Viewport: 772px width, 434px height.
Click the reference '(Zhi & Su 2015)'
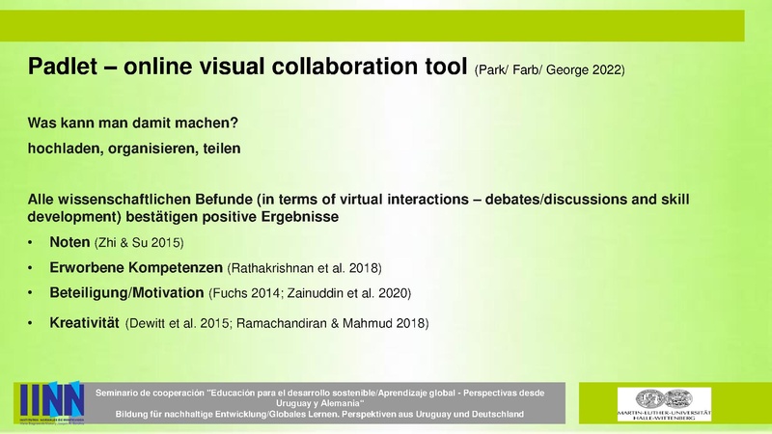[139, 243]
